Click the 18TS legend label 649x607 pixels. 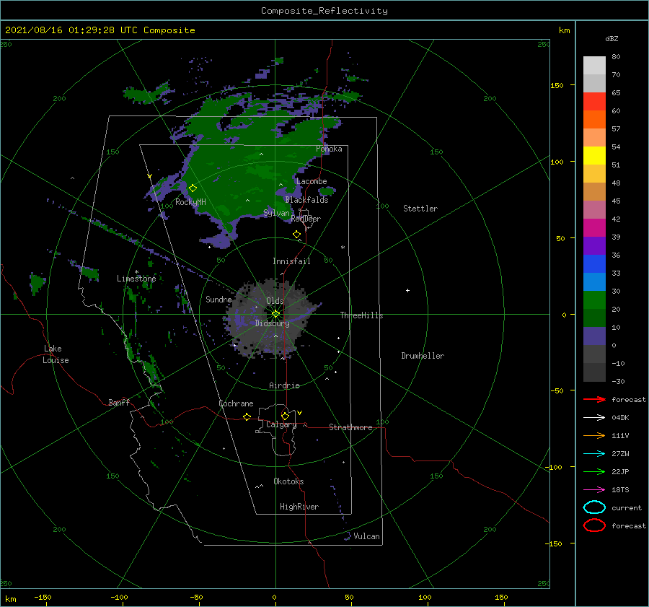click(x=620, y=490)
